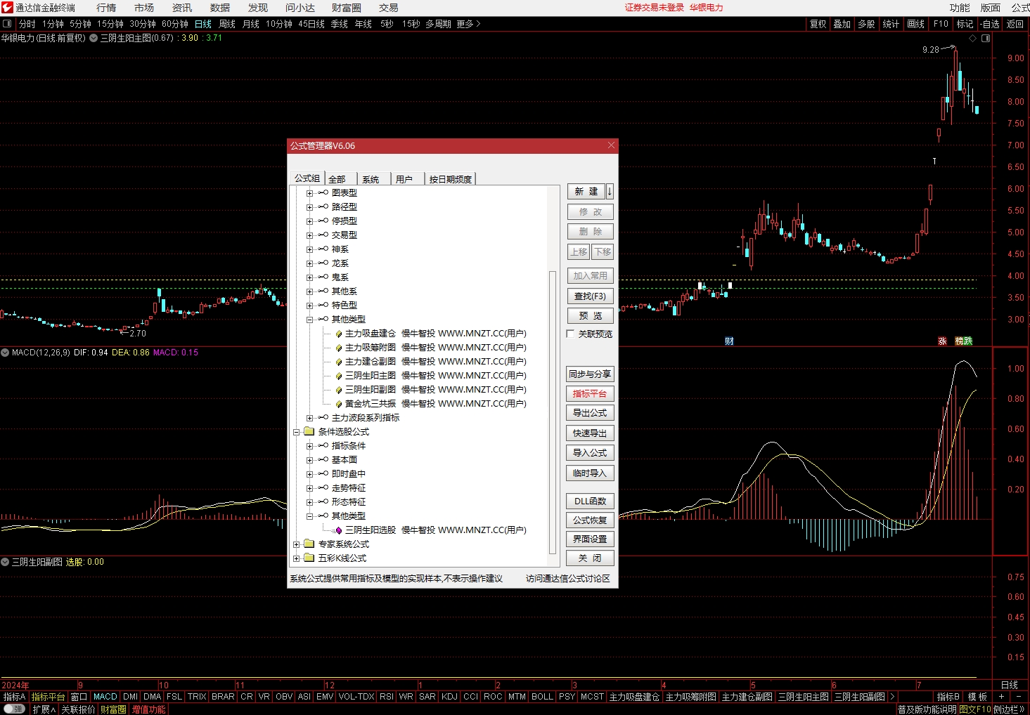Image resolution: width=1030 pixels, height=715 pixels.
Task: Click the 通达信 red app logo icon
Action: point(7,8)
